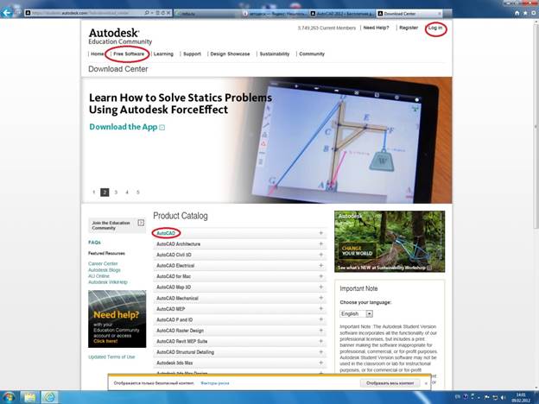Open Windows Explorer from the taskbar
Screen dimensions: 539x404
[30, 397]
